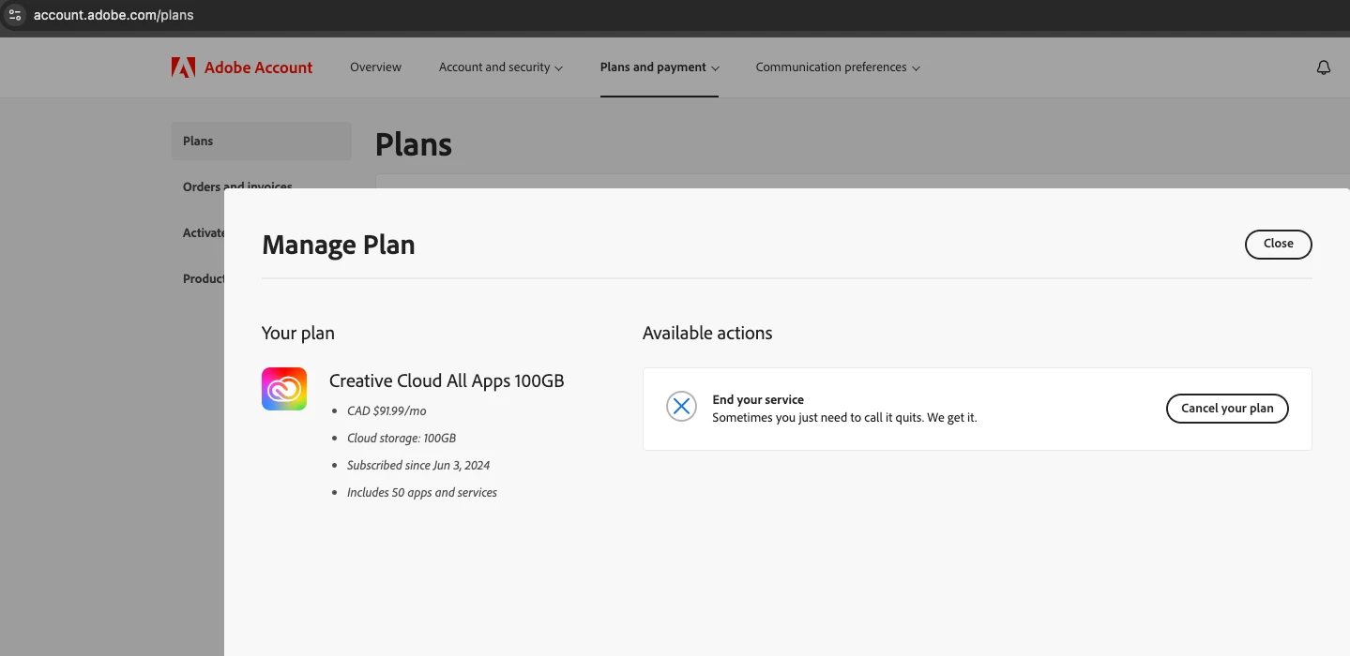1350x656 pixels.
Task: Click the blue X End your service icon
Action: click(x=681, y=407)
